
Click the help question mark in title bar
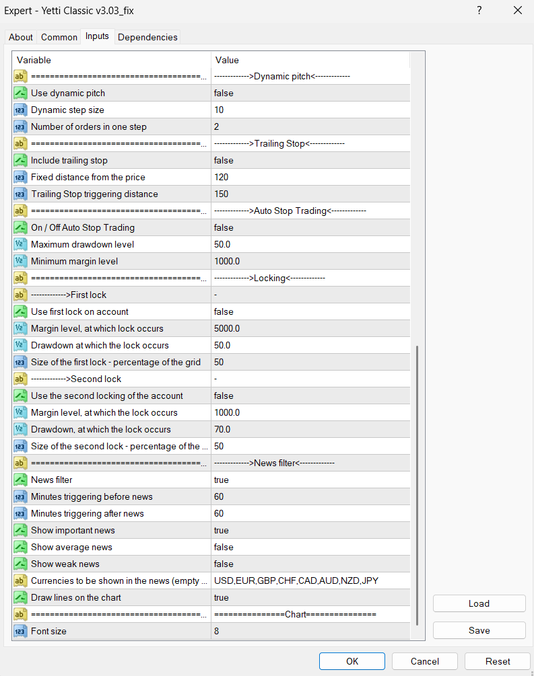click(x=479, y=10)
